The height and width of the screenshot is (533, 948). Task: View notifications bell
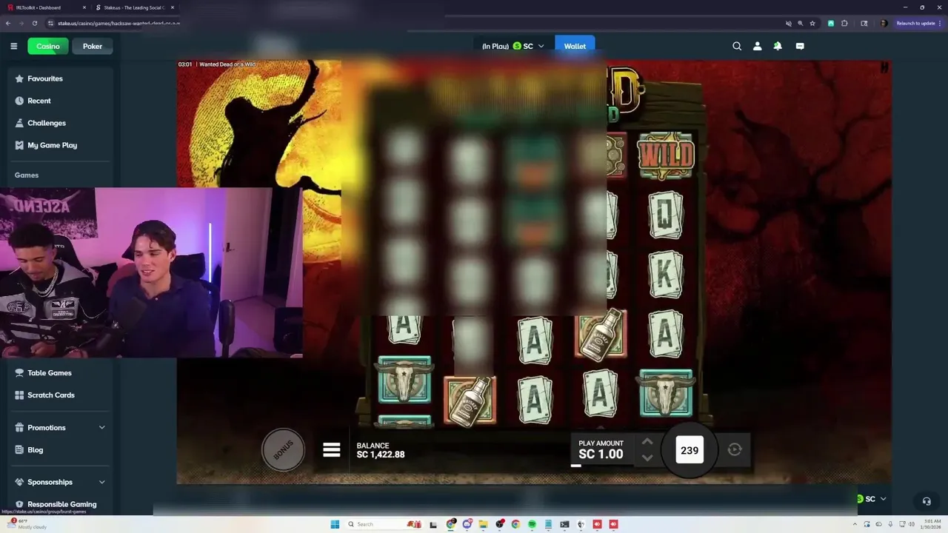778,46
